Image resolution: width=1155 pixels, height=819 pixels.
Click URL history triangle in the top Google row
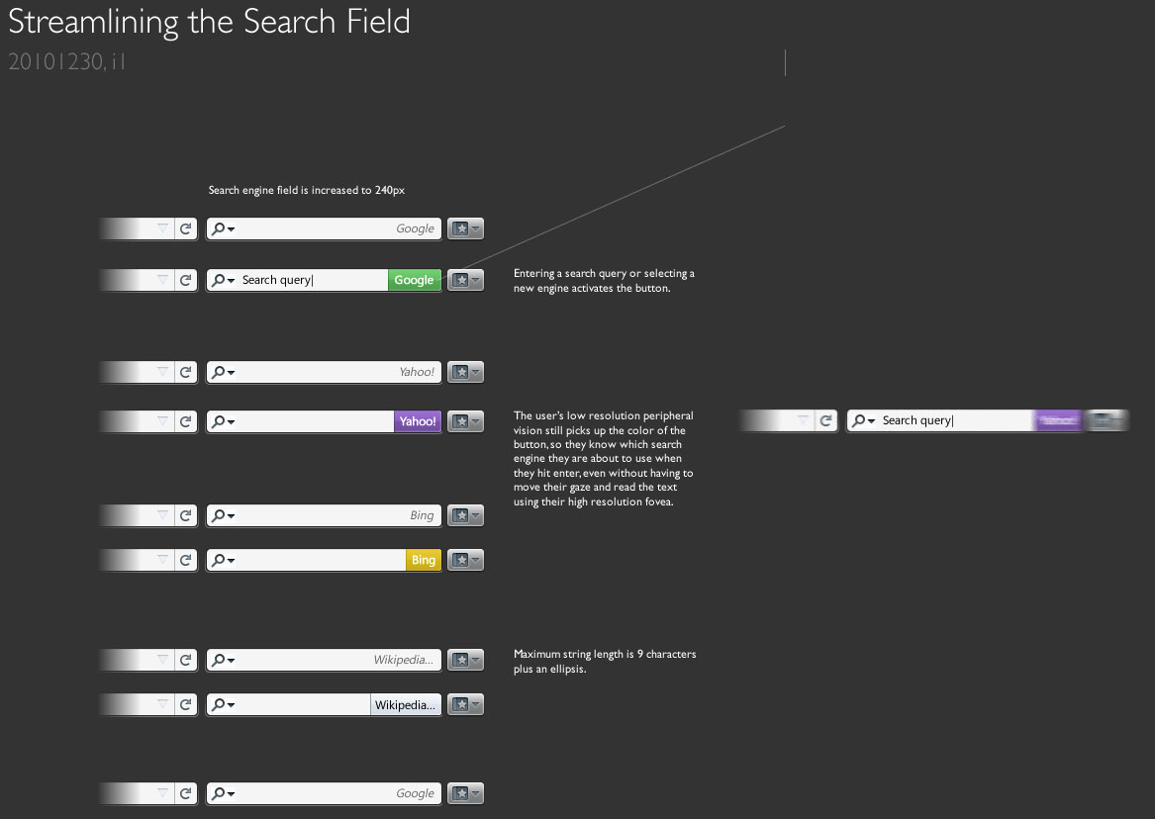click(162, 228)
